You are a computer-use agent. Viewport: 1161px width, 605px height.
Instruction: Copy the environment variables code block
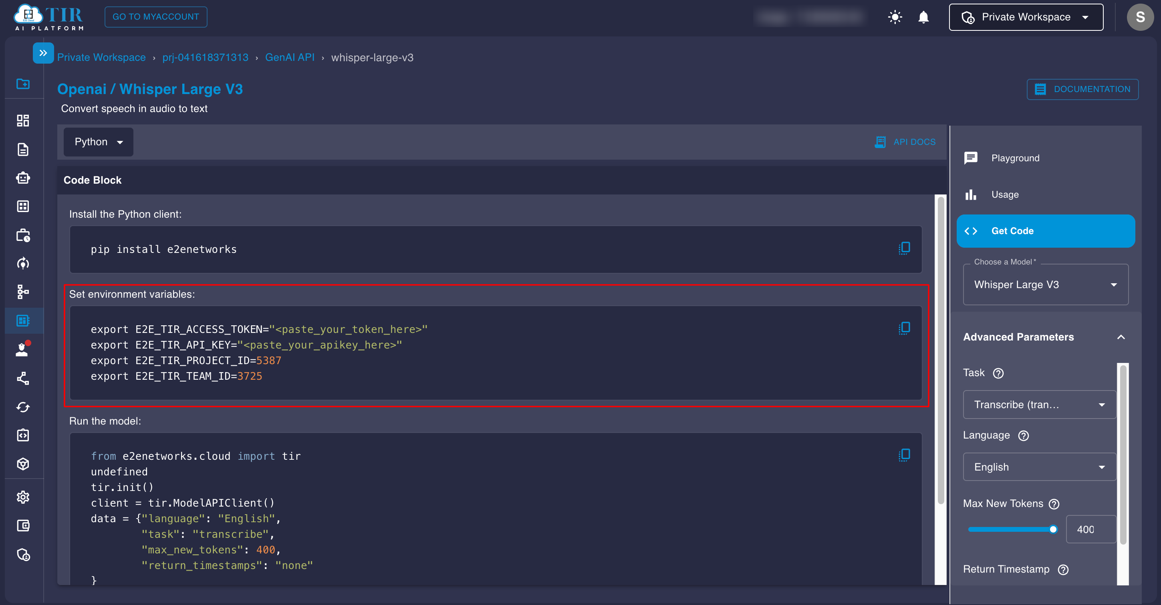pyautogui.click(x=904, y=328)
